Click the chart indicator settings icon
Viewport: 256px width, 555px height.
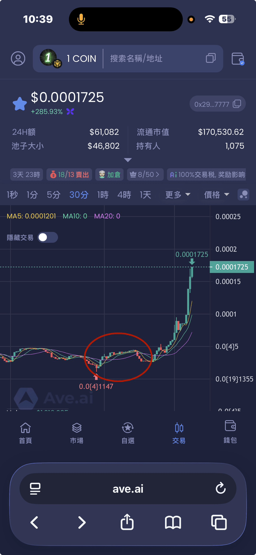243,195
